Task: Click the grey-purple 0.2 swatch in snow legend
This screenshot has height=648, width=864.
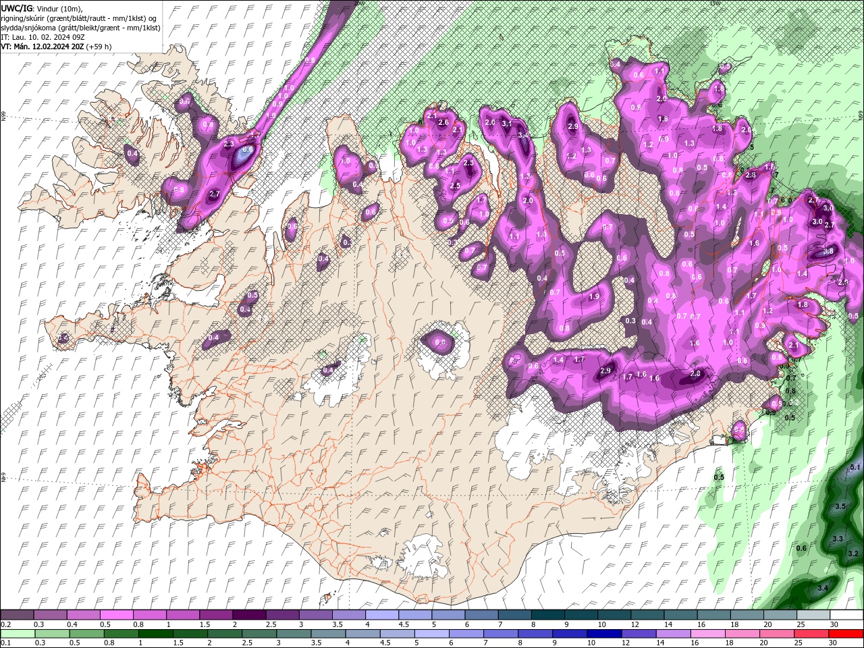Action: 17,615
